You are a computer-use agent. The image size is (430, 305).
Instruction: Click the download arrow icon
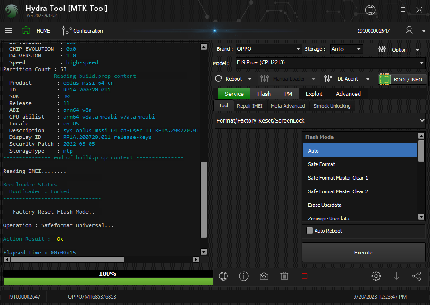(396, 276)
